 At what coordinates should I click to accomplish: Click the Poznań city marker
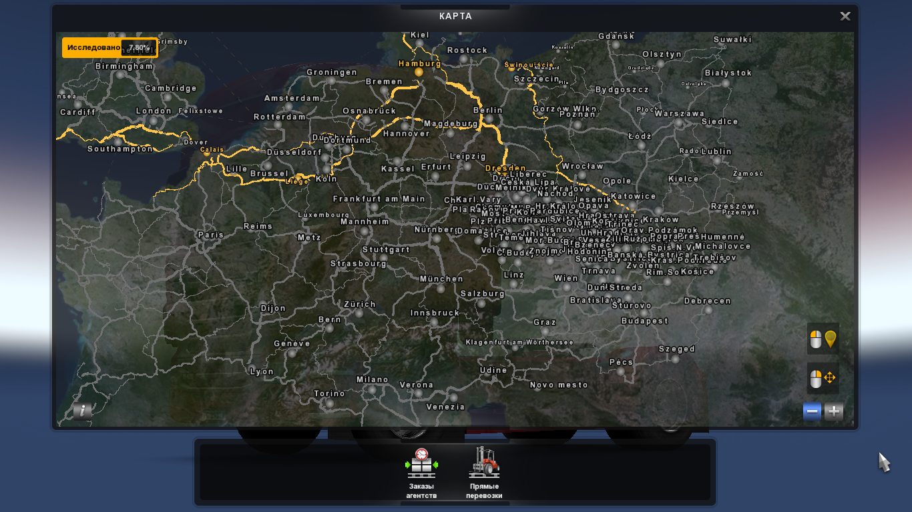pyautogui.click(x=579, y=125)
